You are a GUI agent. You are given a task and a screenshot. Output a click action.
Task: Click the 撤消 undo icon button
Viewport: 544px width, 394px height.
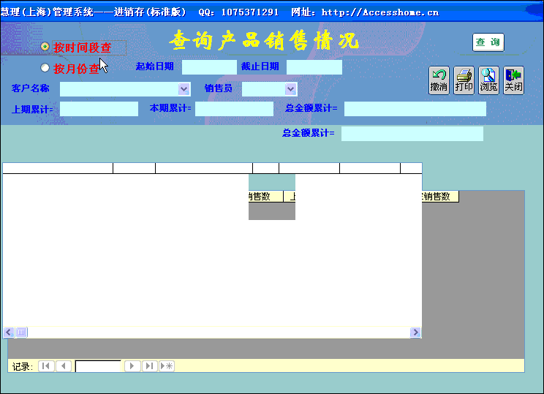(x=439, y=80)
